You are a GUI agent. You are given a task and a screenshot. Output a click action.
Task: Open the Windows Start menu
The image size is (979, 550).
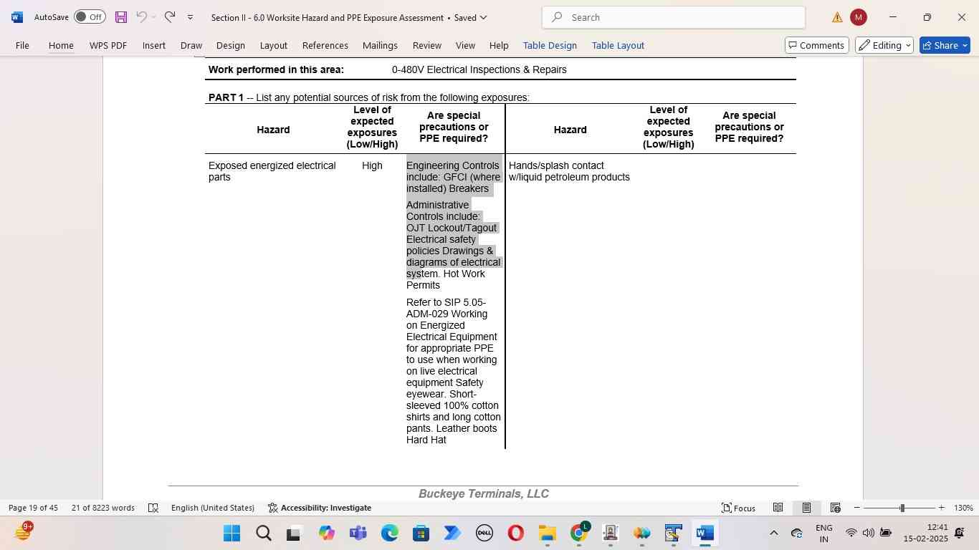[231, 534]
